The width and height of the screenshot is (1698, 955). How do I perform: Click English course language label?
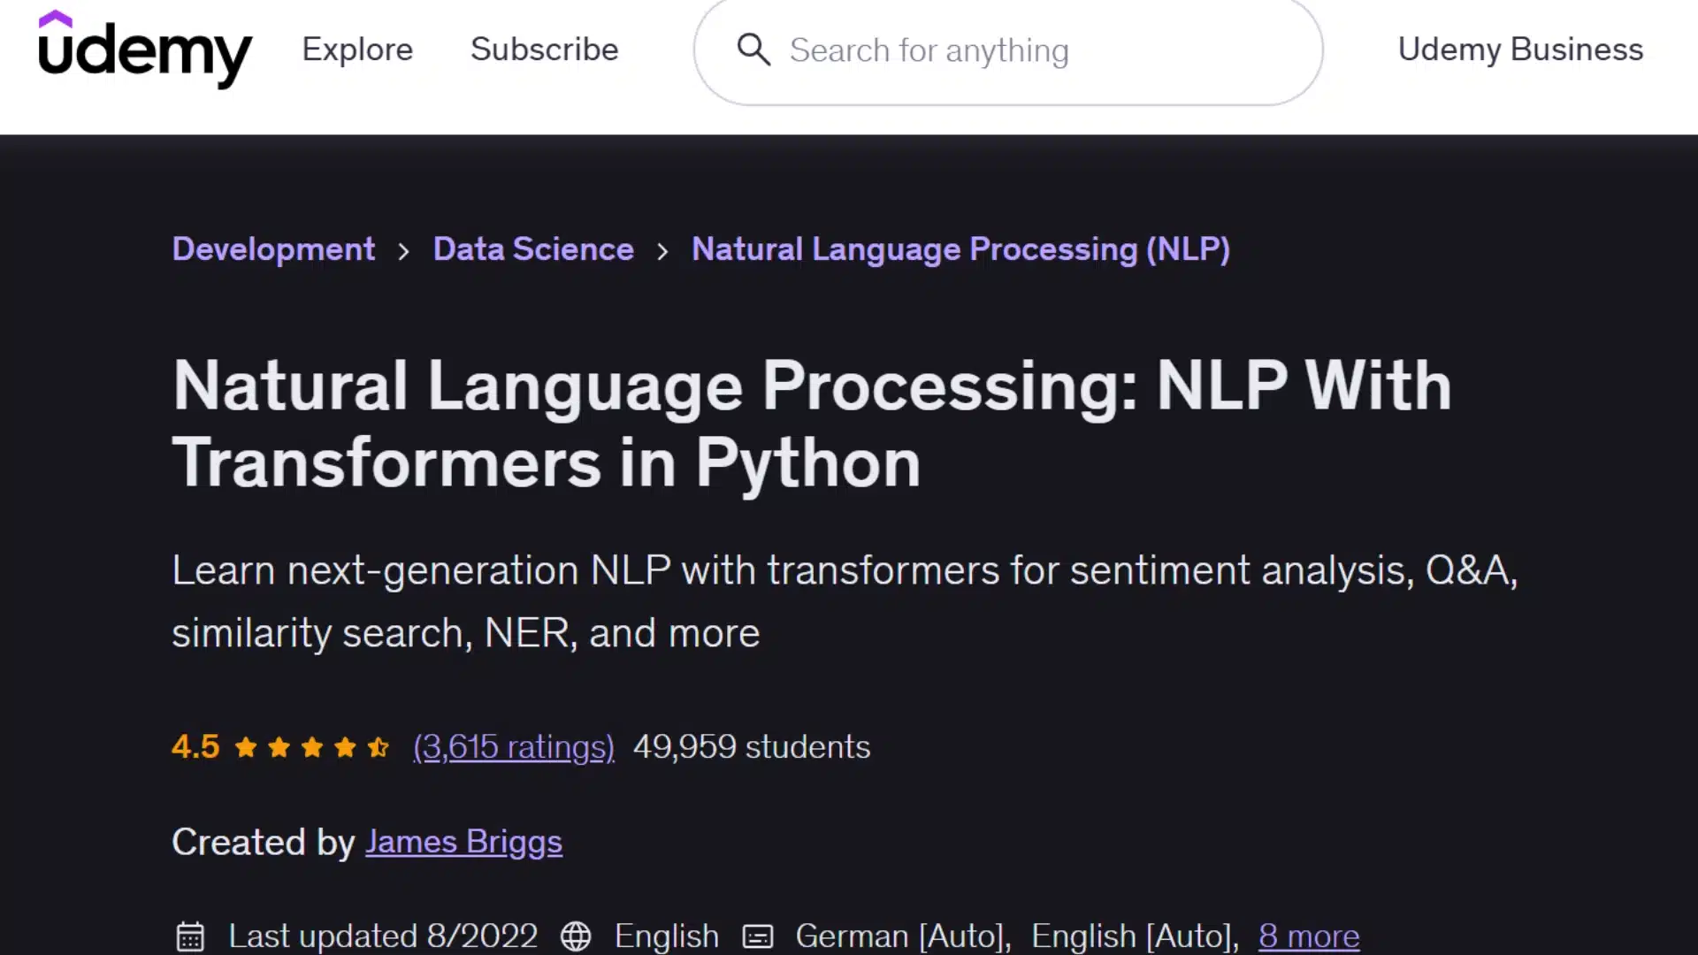pos(667,936)
